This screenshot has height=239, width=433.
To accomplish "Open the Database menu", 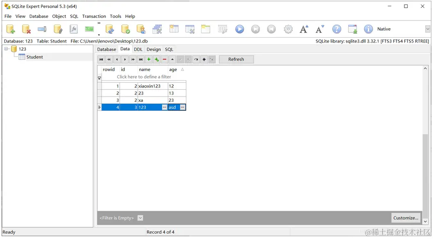I will click(39, 16).
